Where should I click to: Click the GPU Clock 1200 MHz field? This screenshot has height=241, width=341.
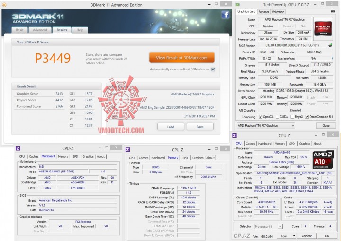tap(266, 97)
